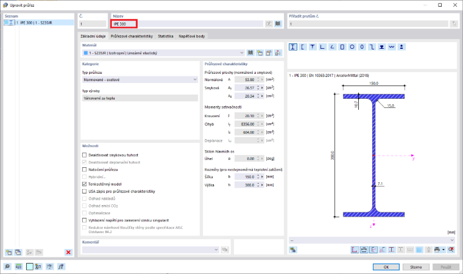Click the Kroucení J value 20.10
The width and height of the screenshot is (463, 274).
click(245, 116)
